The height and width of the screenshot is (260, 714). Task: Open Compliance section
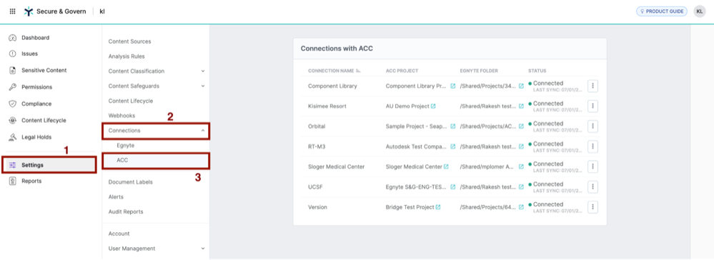(x=36, y=104)
